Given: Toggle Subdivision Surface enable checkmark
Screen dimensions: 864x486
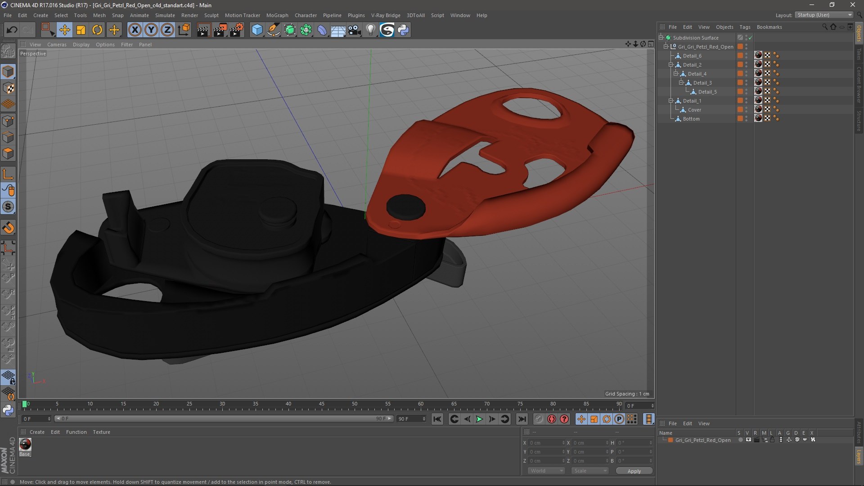Looking at the screenshot, I should click(x=750, y=38).
